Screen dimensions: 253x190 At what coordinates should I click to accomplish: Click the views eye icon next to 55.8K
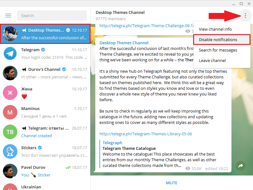coord(188,169)
